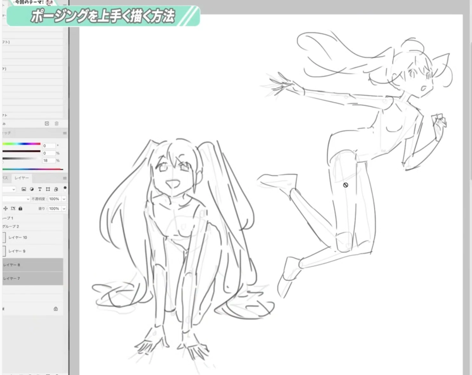Click the create new item plus icon
The width and height of the screenshot is (472, 375).
(47, 124)
